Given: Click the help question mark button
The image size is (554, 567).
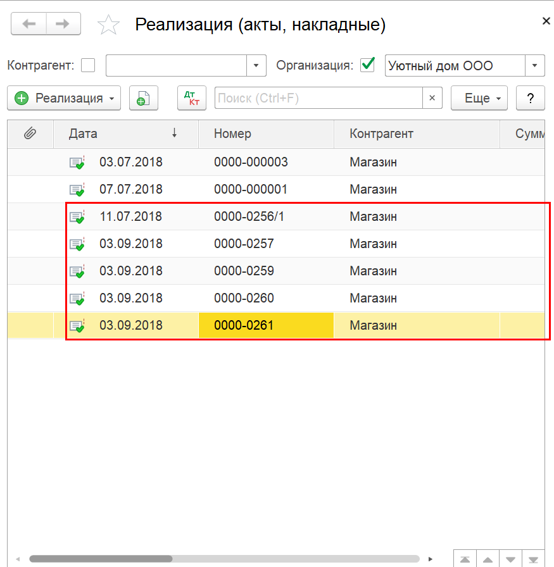Looking at the screenshot, I should click(530, 98).
